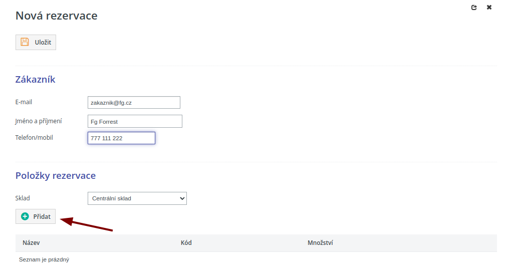Viewport: 507px width, 273px height.
Task: Click the Položky rezervace section heading
Action: click(x=56, y=176)
